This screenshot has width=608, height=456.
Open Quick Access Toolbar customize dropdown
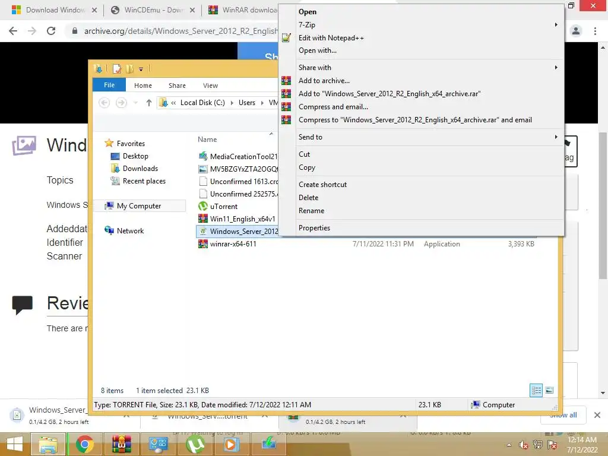[141, 69]
